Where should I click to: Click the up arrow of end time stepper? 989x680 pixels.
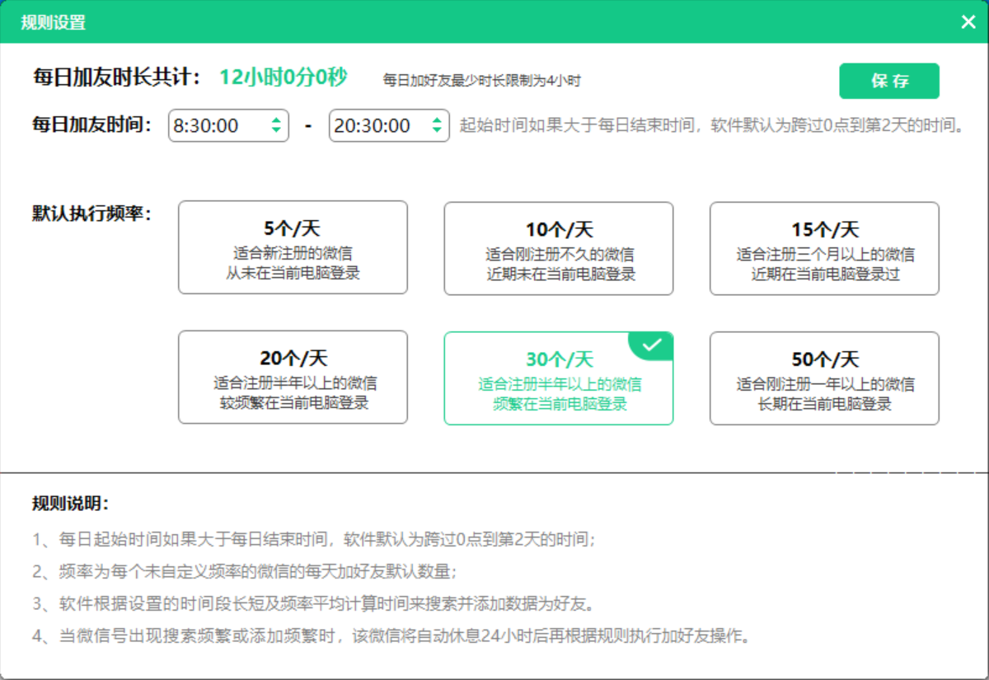pos(436,122)
